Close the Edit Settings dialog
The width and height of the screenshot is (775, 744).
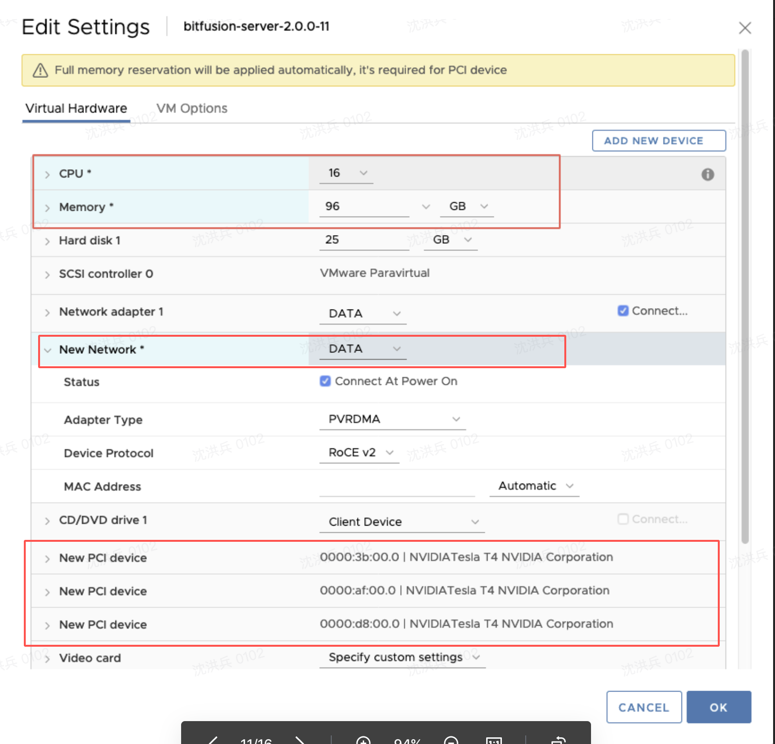[x=745, y=28]
